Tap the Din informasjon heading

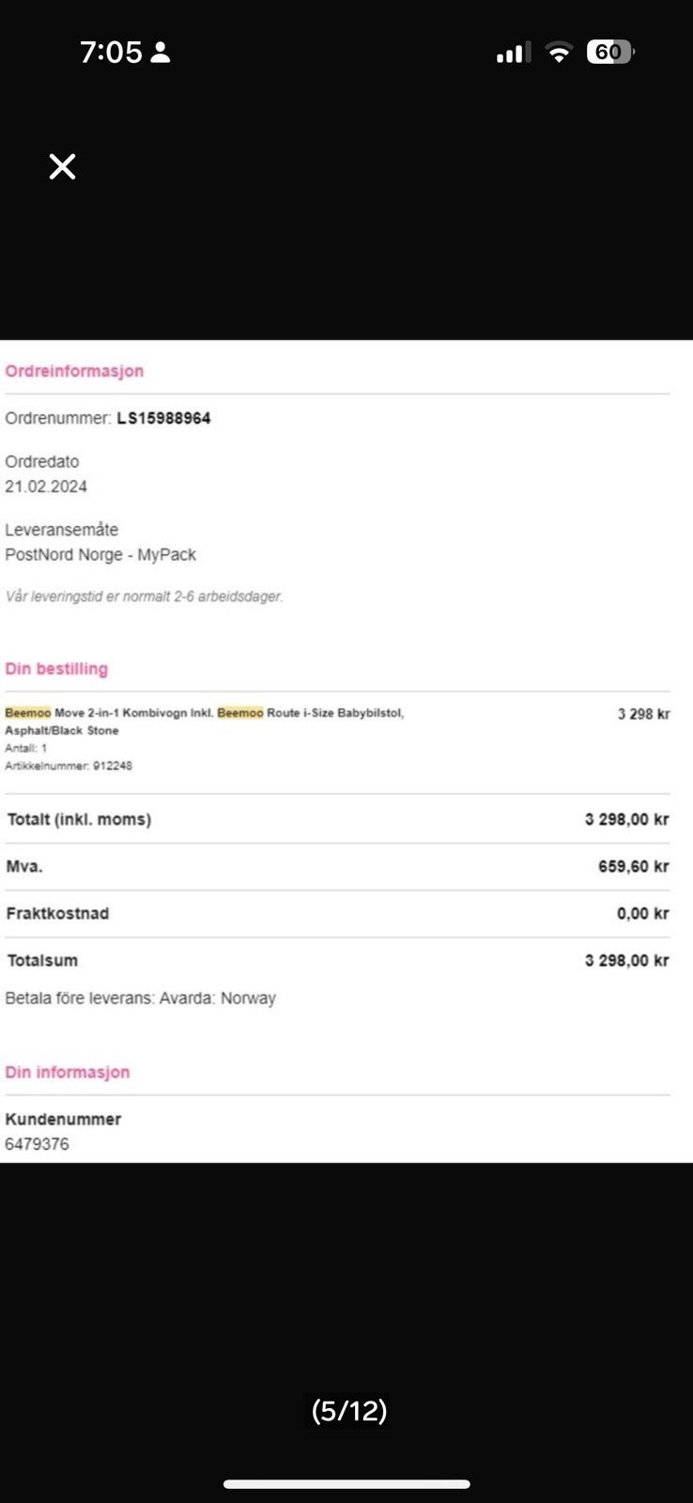pyautogui.click(x=67, y=1072)
